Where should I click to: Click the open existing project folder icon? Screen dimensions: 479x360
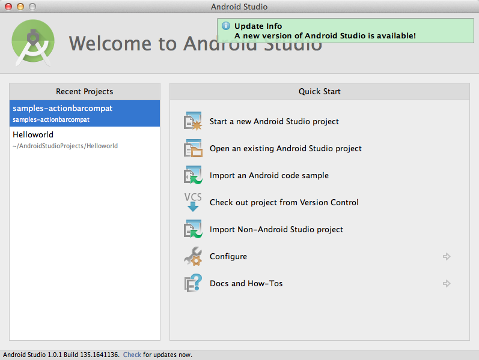click(x=193, y=148)
